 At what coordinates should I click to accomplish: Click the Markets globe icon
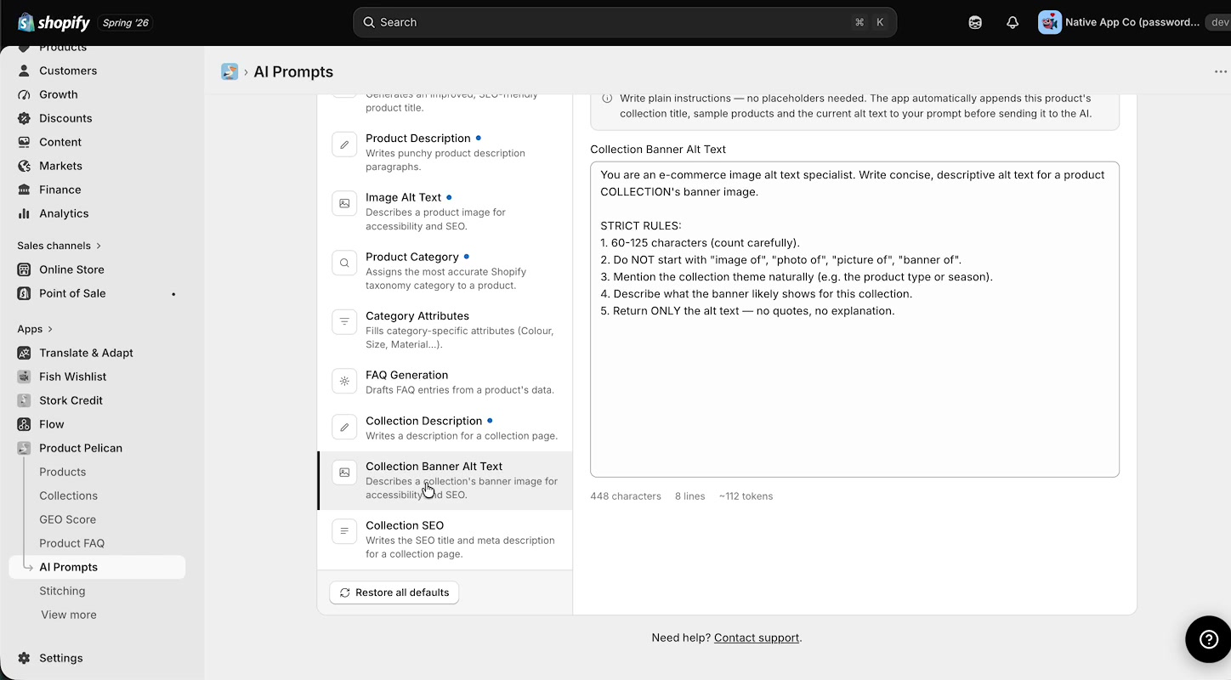[x=24, y=166]
